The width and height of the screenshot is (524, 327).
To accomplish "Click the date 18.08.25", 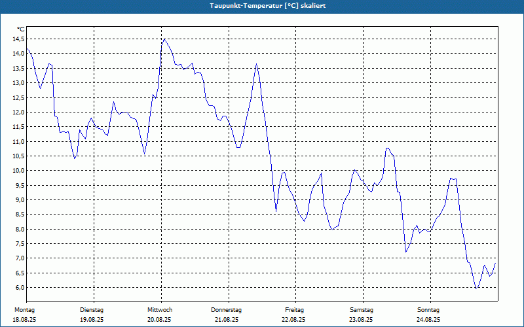I will coord(24,320).
